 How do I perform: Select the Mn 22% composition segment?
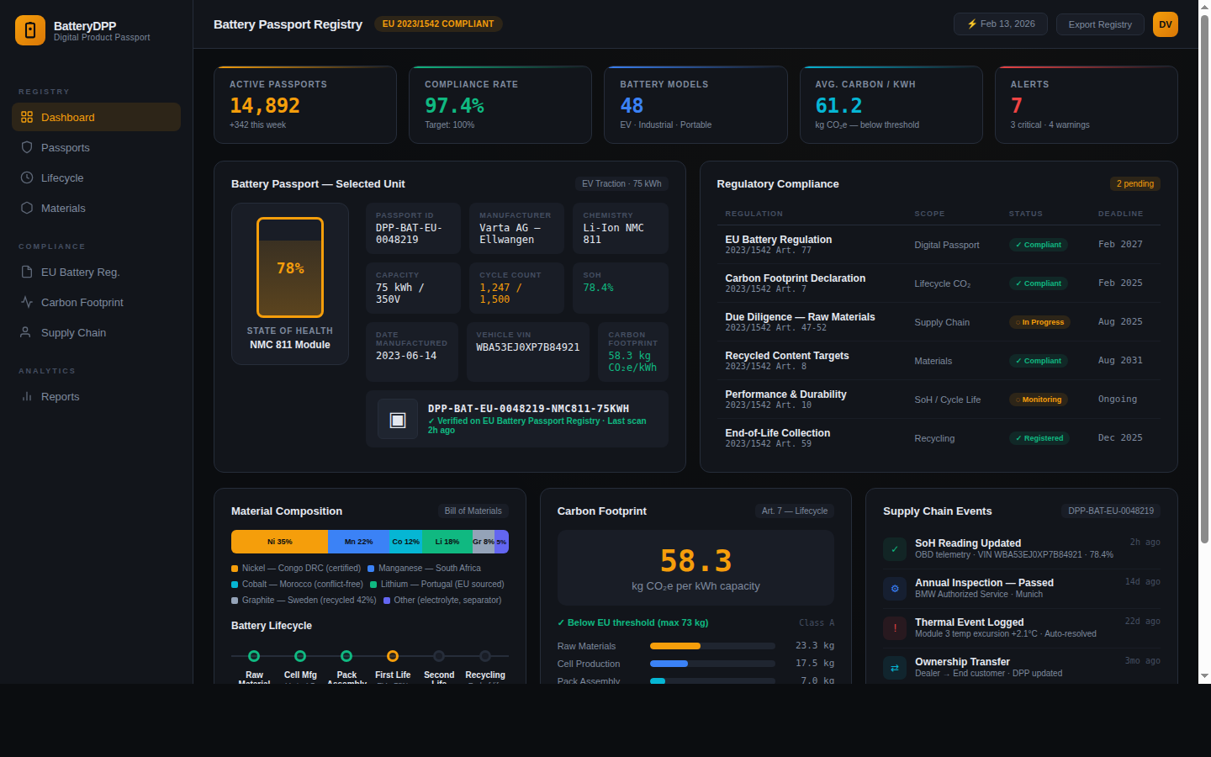(358, 542)
